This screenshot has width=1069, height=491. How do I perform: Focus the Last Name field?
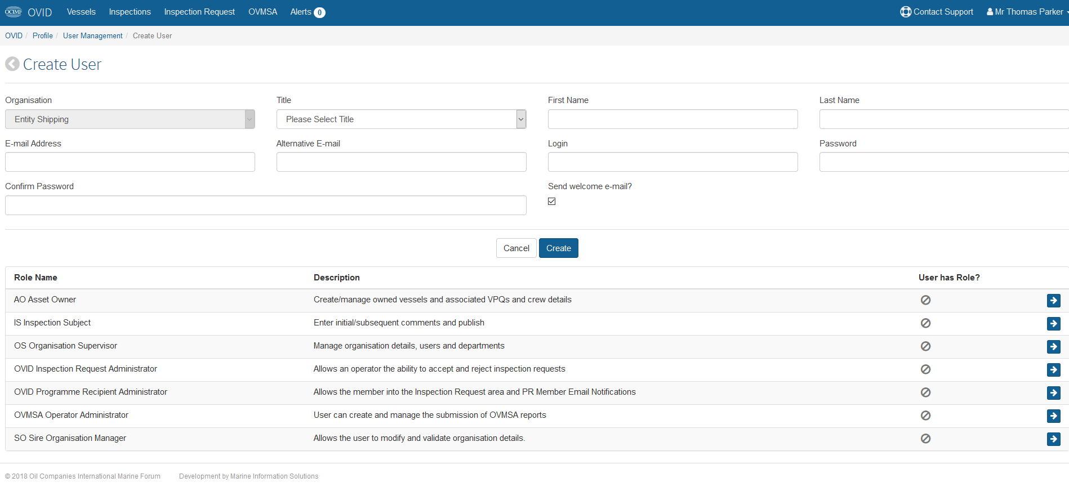(x=944, y=119)
